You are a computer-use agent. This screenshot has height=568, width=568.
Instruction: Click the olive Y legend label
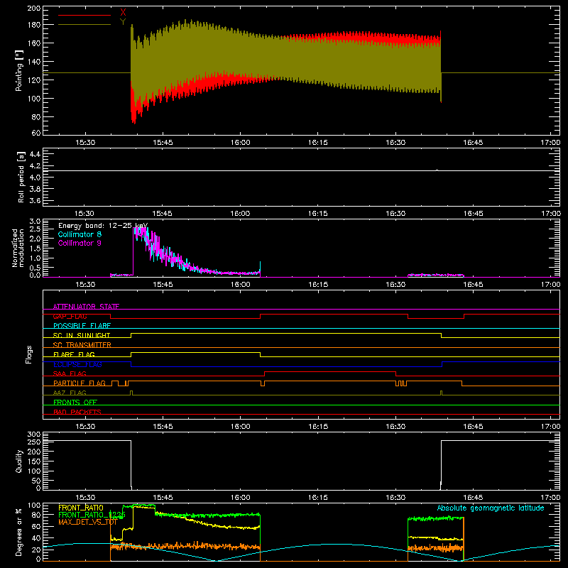[123, 22]
